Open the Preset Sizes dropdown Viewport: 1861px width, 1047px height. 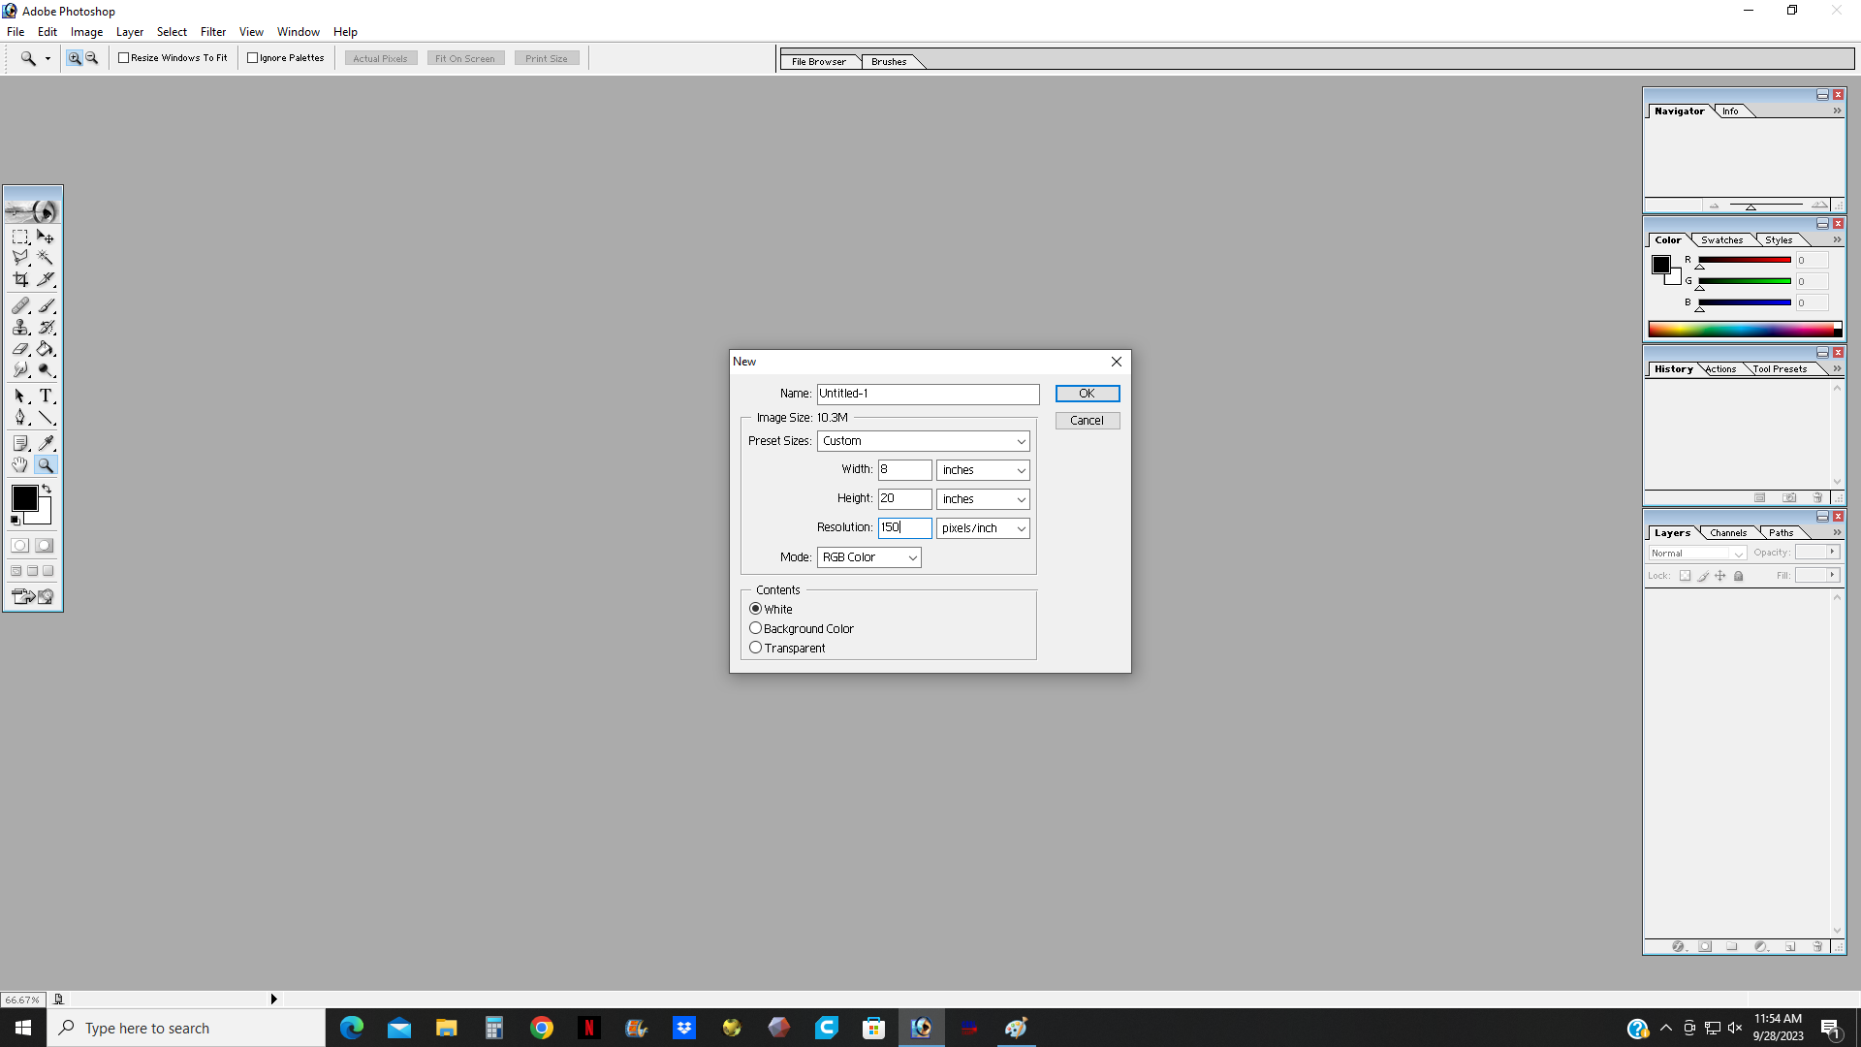[923, 441]
